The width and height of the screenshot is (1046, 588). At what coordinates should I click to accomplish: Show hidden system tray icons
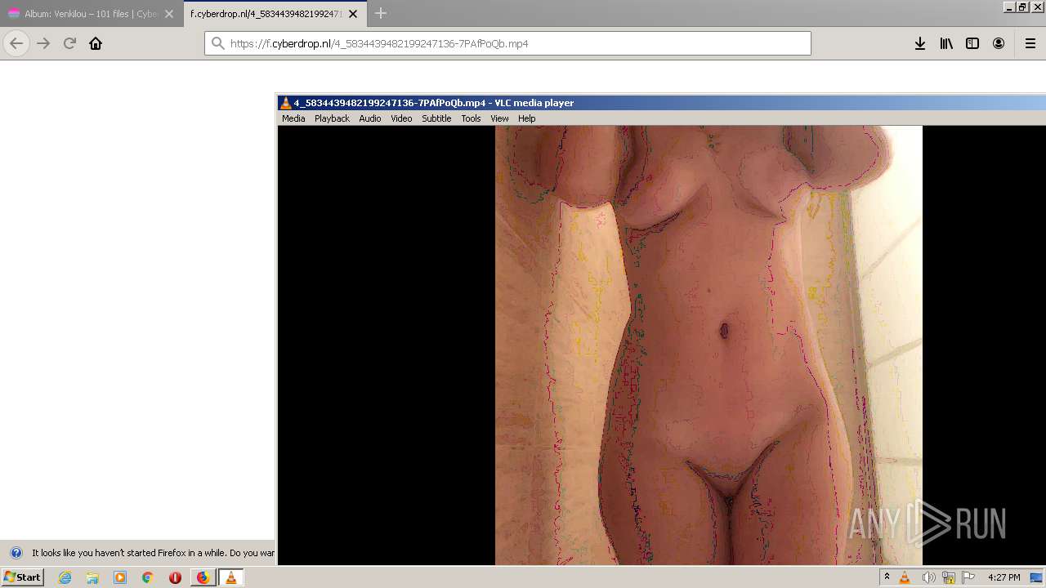[x=887, y=577]
